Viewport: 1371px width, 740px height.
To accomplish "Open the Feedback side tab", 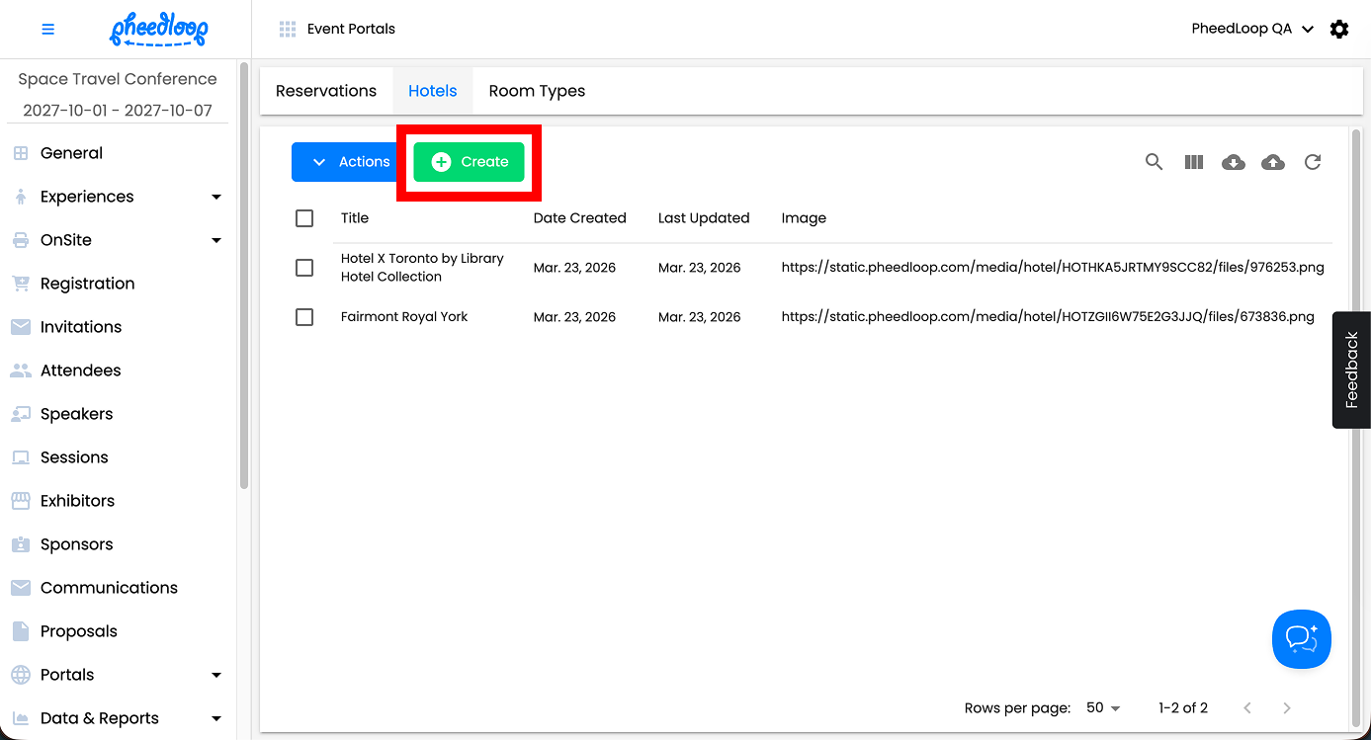I will (1351, 370).
